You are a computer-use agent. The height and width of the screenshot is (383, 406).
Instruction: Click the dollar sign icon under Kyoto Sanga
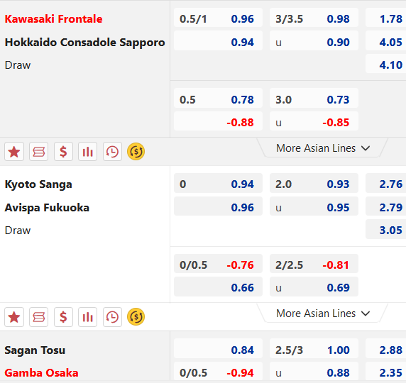coord(63,317)
